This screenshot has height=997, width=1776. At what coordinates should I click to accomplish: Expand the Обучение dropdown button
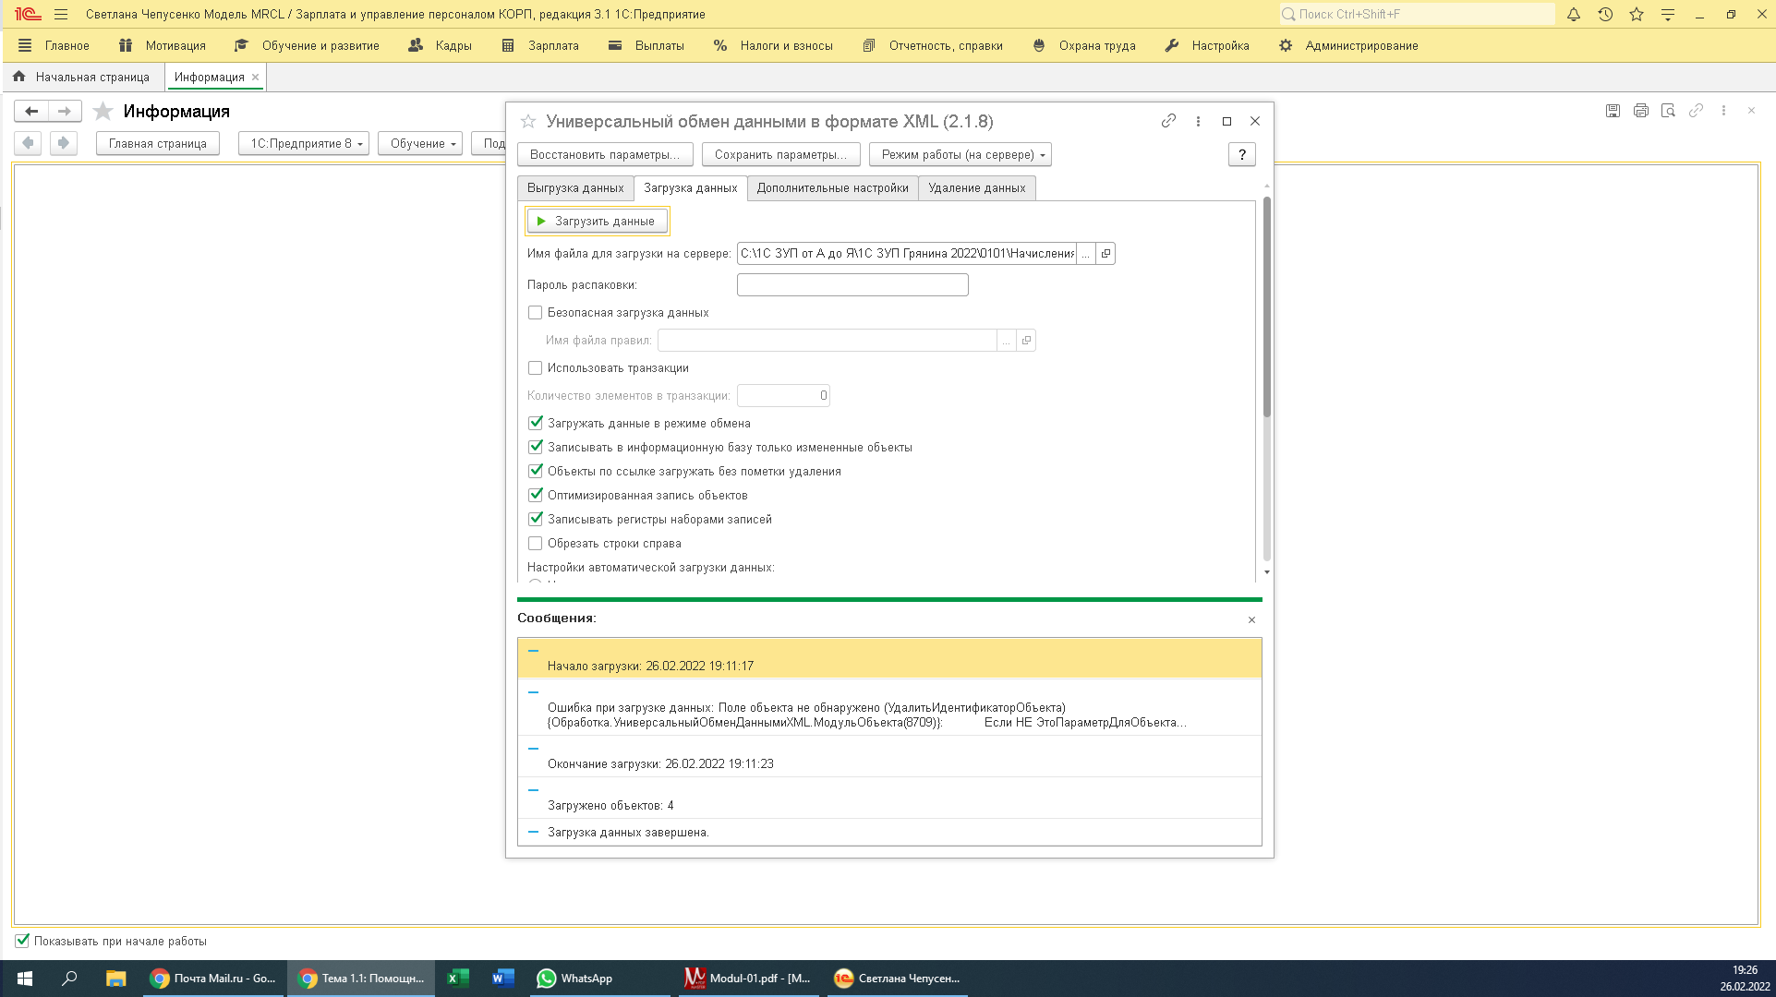coord(421,144)
